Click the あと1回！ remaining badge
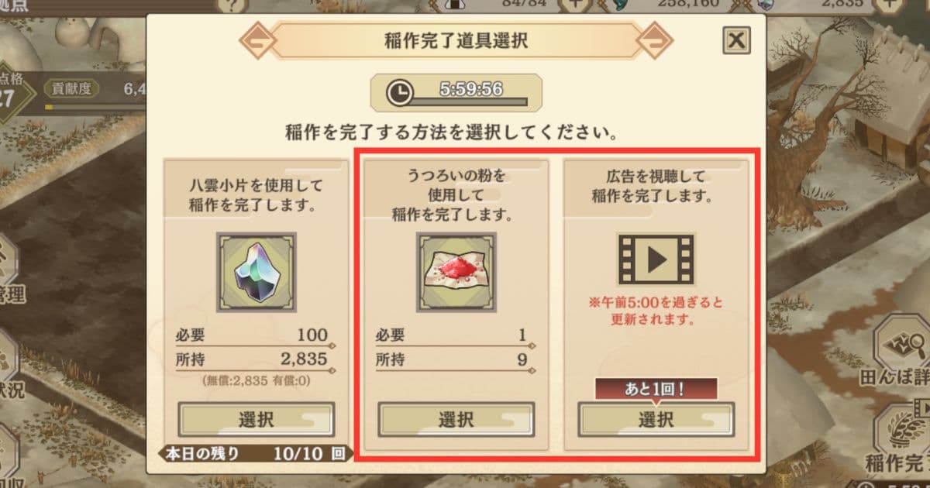Screen dimensions: 930x488 tap(655, 389)
